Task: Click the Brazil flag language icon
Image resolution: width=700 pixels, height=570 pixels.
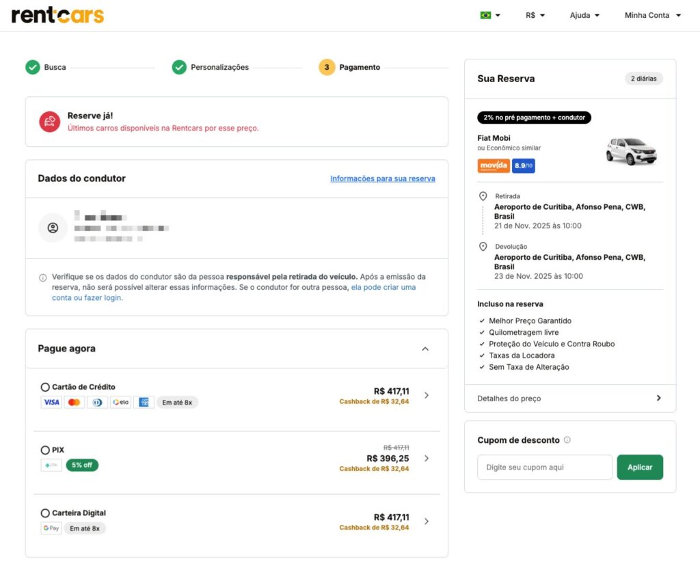Action: (x=485, y=15)
